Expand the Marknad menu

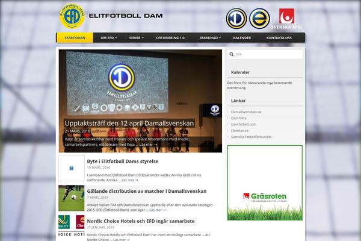[x=210, y=38]
